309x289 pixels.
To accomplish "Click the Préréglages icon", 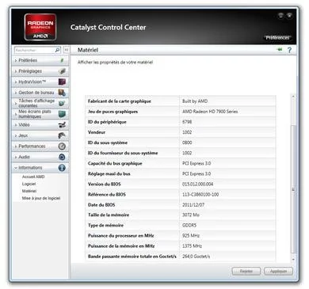I will click(x=62, y=71).
